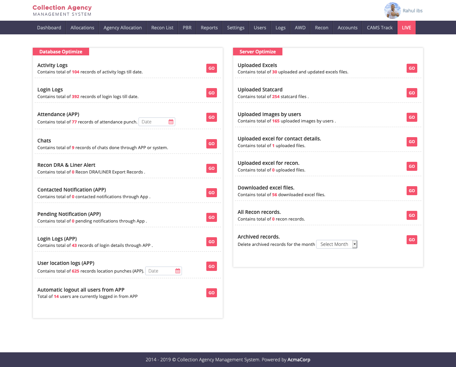This screenshot has height=367, width=456.
Task: Open Rahul ibs profile avatar
Action: pyautogui.click(x=392, y=11)
